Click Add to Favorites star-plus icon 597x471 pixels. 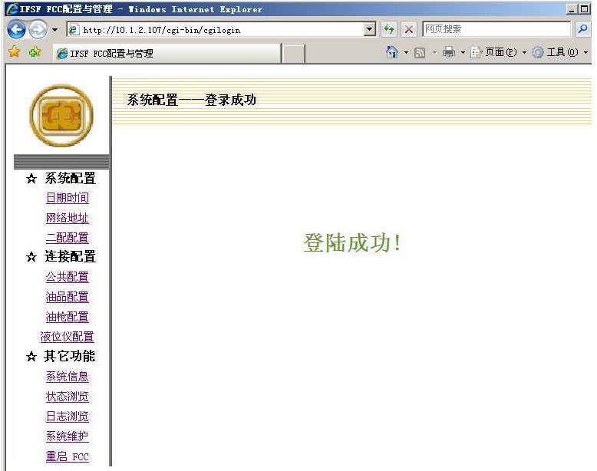pyautogui.click(x=35, y=52)
